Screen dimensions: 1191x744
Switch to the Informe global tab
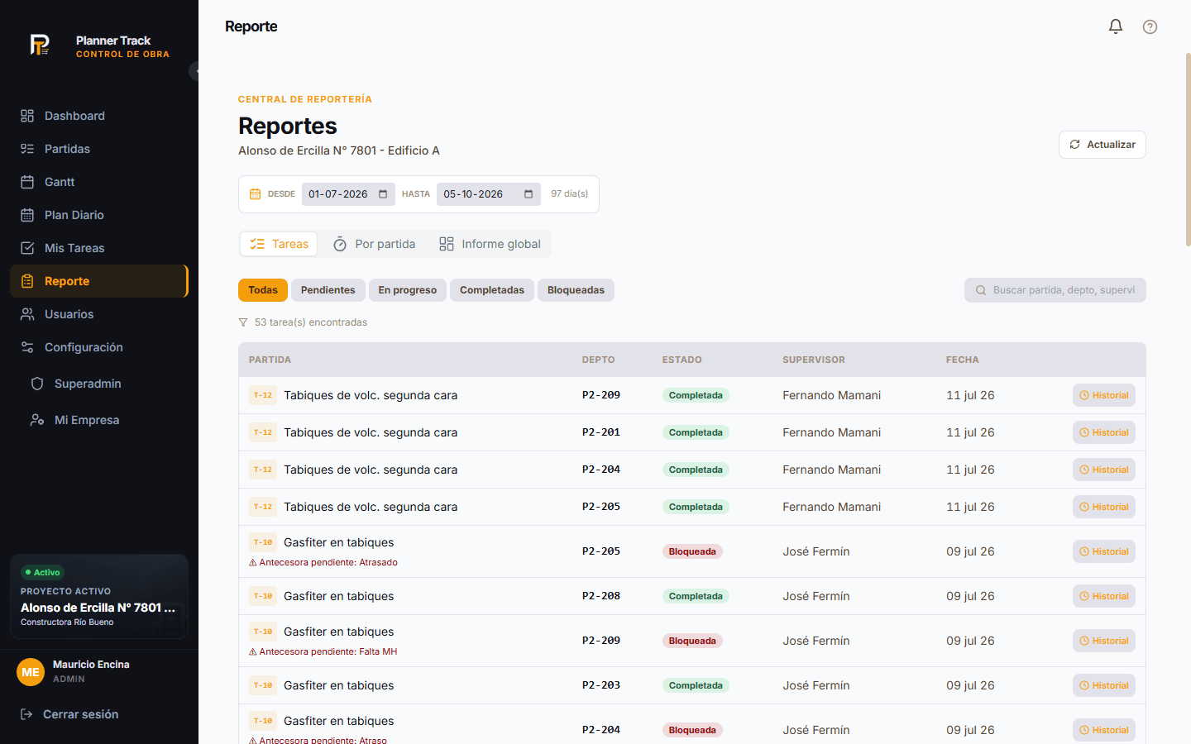[x=490, y=244]
